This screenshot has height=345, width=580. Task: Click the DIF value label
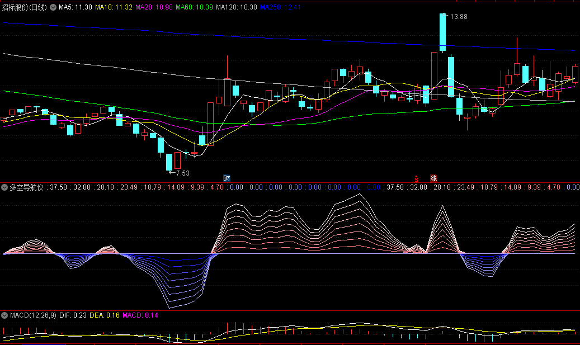[x=73, y=315]
